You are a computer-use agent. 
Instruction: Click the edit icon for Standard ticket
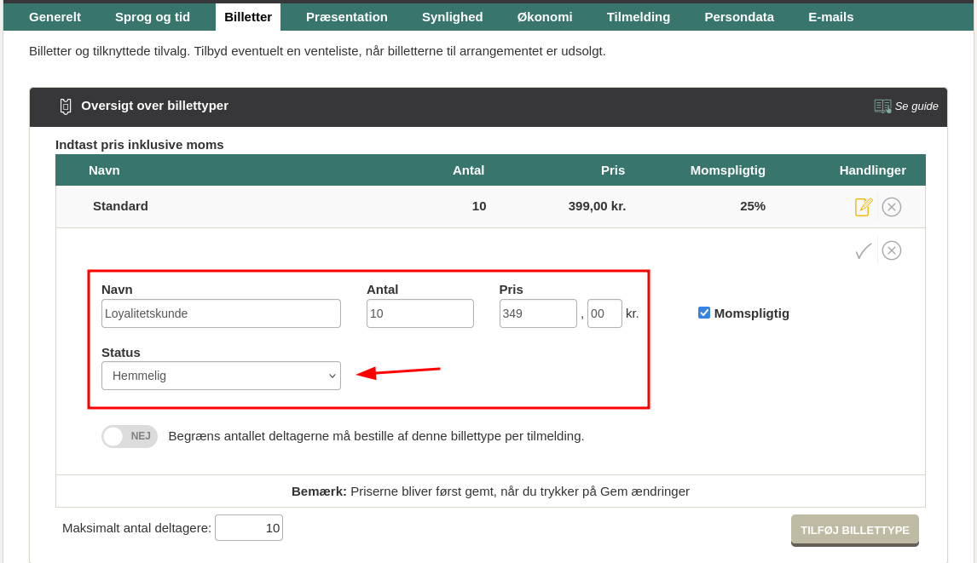(864, 207)
